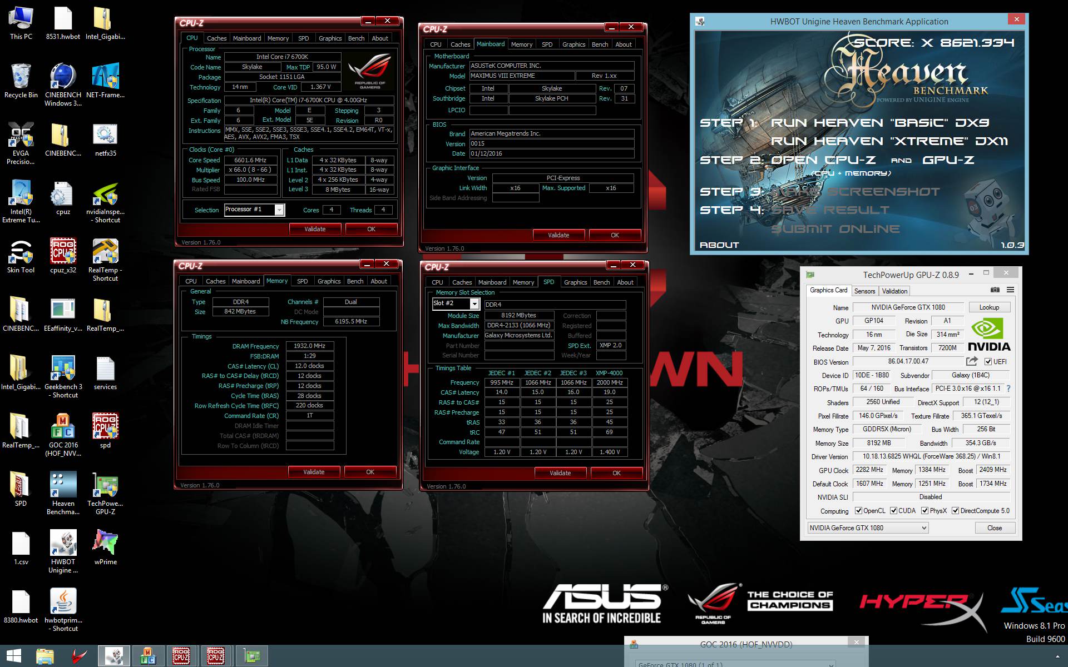Open the cpuz_x32 ROG icon
Screen dimensions: 1068x667
63,256
